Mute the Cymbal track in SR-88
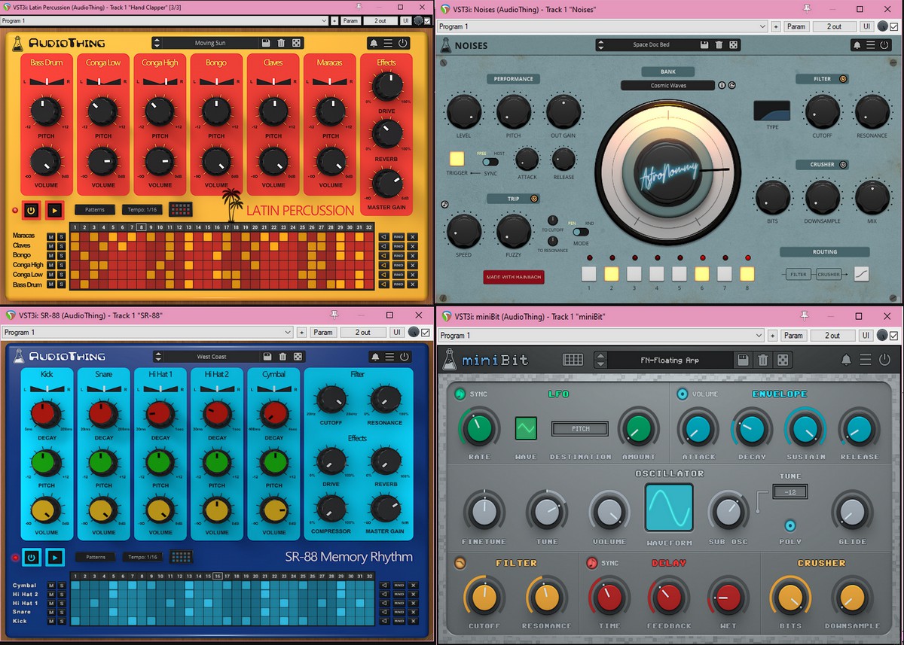Viewport: 904px width, 645px height. point(51,585)
